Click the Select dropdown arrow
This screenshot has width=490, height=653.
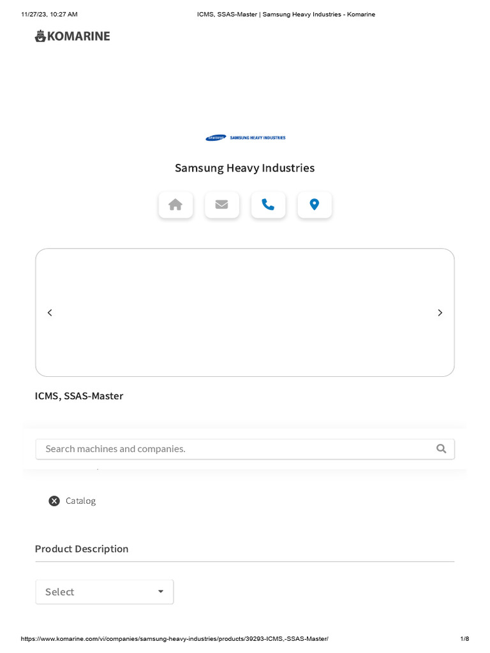click(x=161, y=592)
